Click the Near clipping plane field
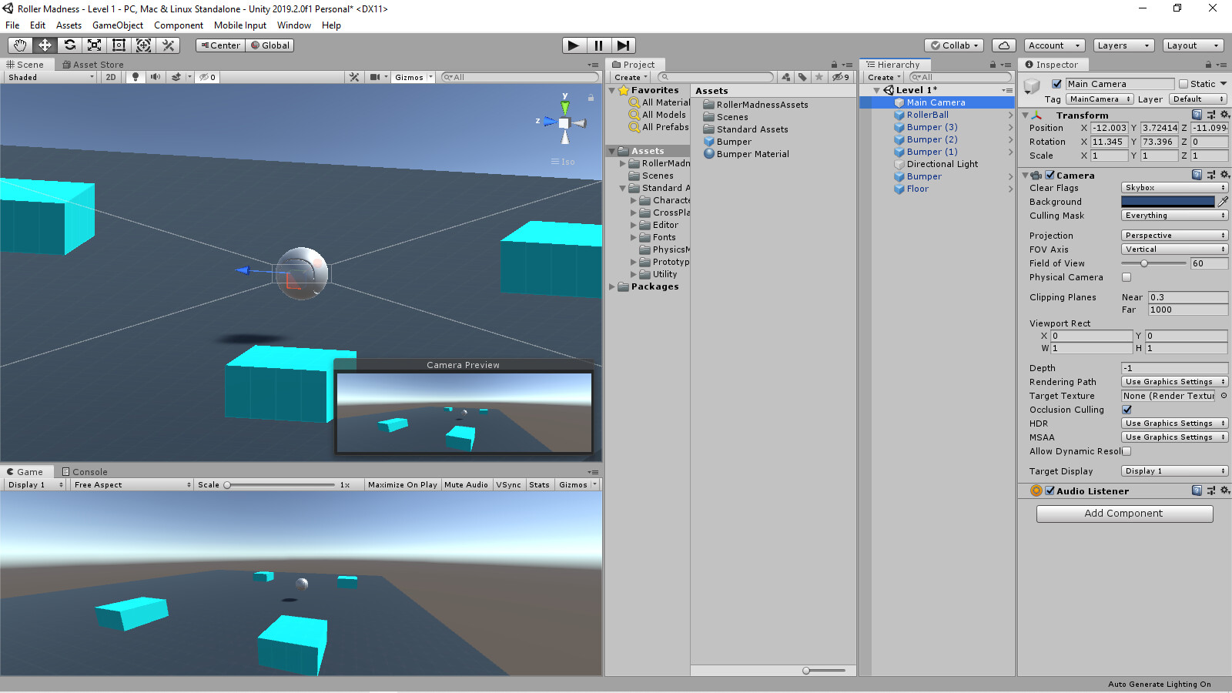1232x693 pixels. pos(1188,297)
